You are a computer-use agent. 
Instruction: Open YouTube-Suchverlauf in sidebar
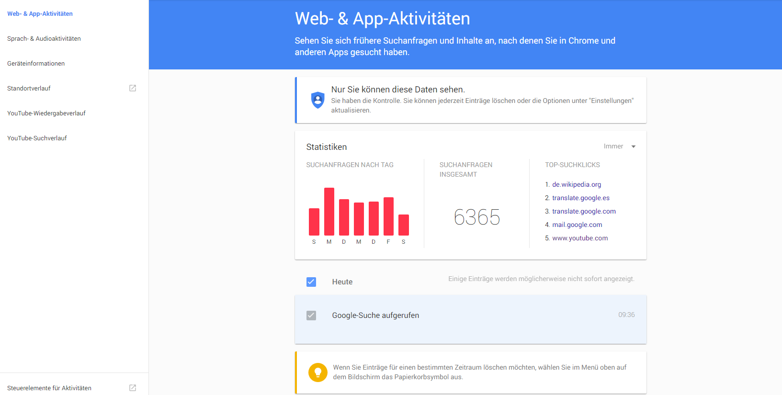point(37,138)
